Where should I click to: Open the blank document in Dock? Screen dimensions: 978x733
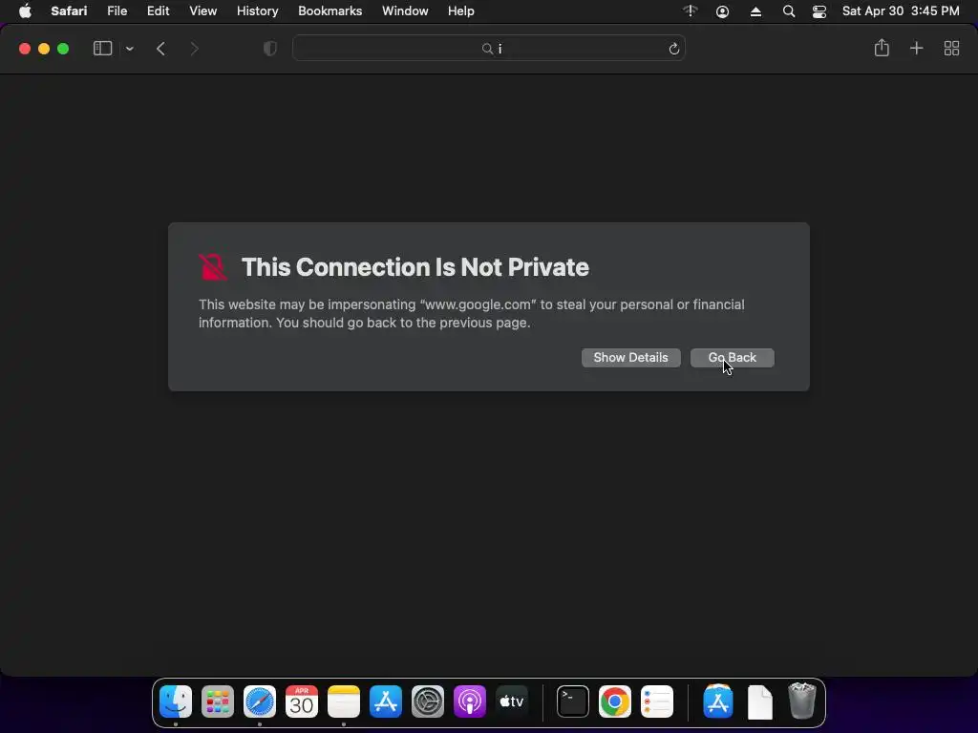759,702
